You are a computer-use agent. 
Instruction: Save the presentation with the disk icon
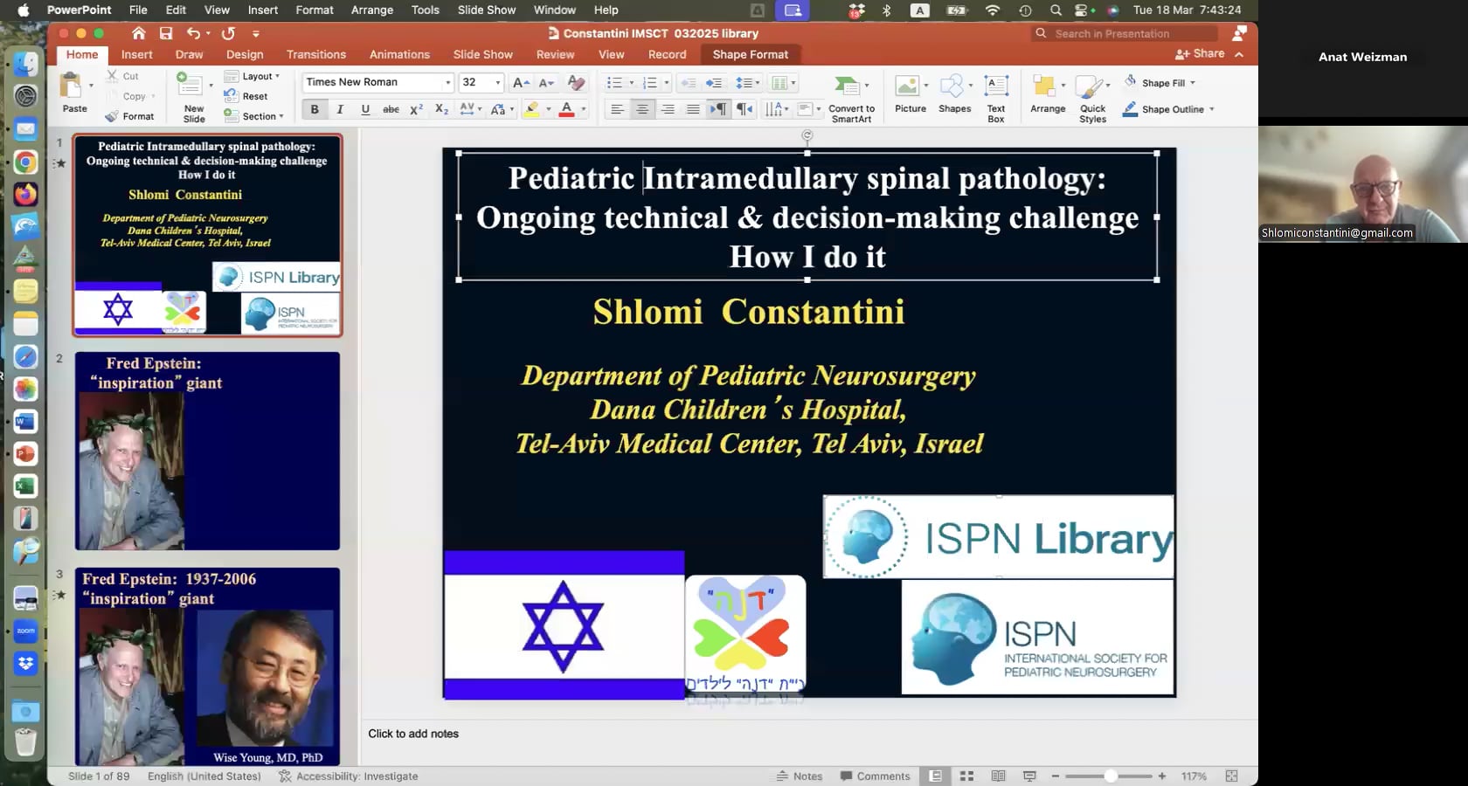pos(166,33)
